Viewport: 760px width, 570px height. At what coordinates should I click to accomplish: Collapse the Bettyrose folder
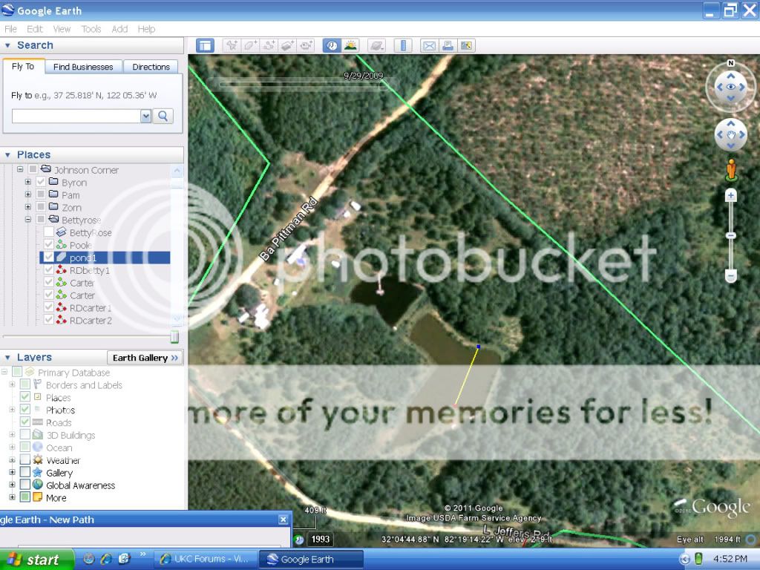[28, 220]
